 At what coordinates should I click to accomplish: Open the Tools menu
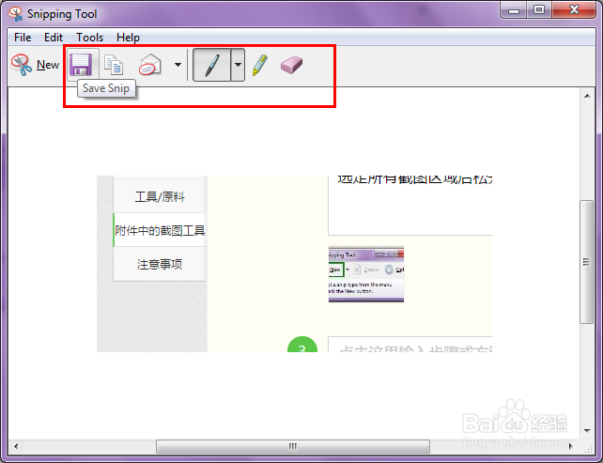click(89, 38)
